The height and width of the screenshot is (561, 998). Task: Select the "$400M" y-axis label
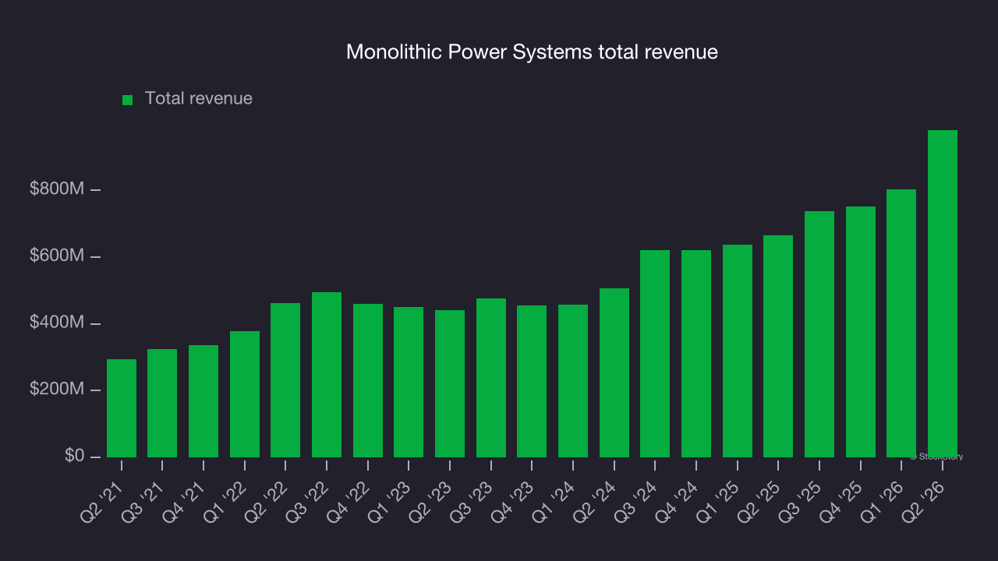(55, 323)
